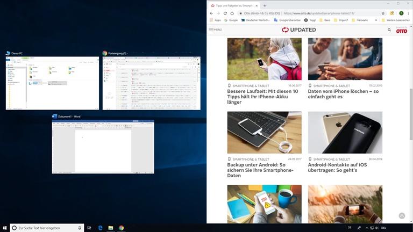The image size is (413, 232).
Task: Click the Task View icon in taskbar
Action: (x=89, y=228)
